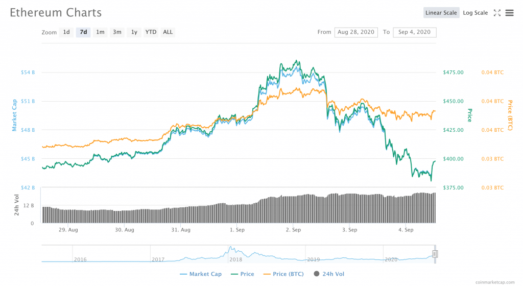Toggle fullscreen chart view icon

point(497,13)
